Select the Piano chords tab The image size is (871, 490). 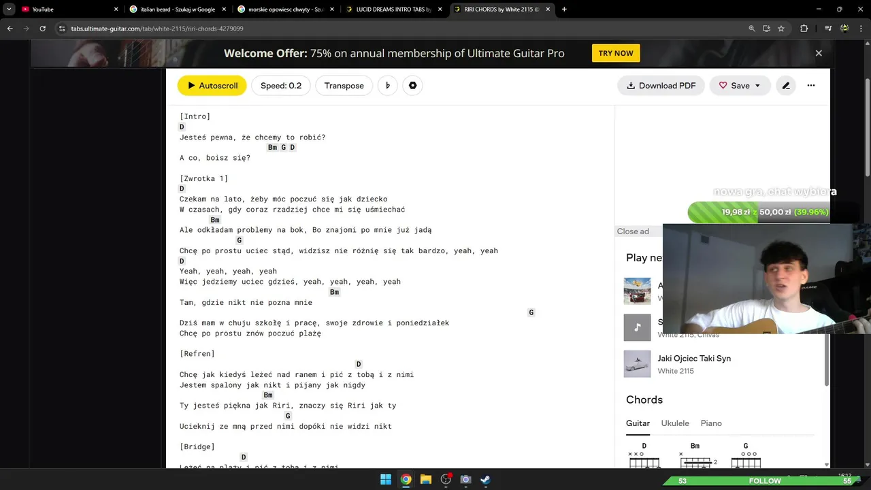click(711, 423)
